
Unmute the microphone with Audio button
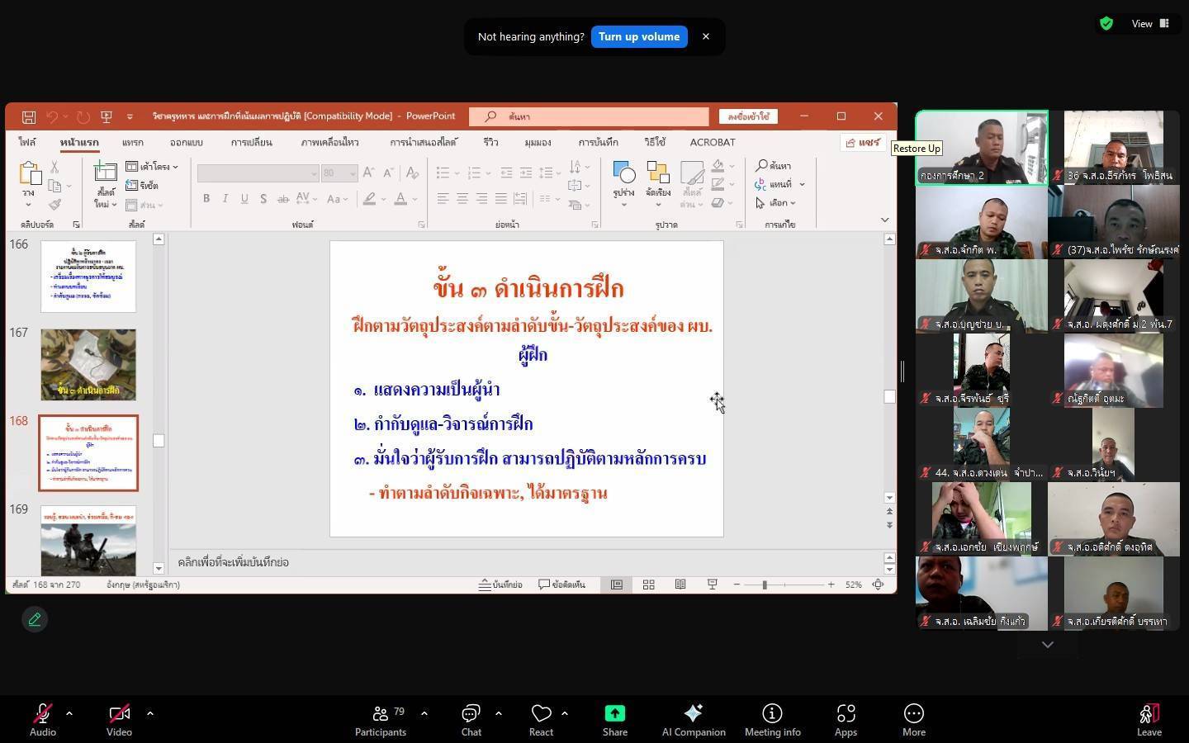pyautogui.click(x=42, y=714)
